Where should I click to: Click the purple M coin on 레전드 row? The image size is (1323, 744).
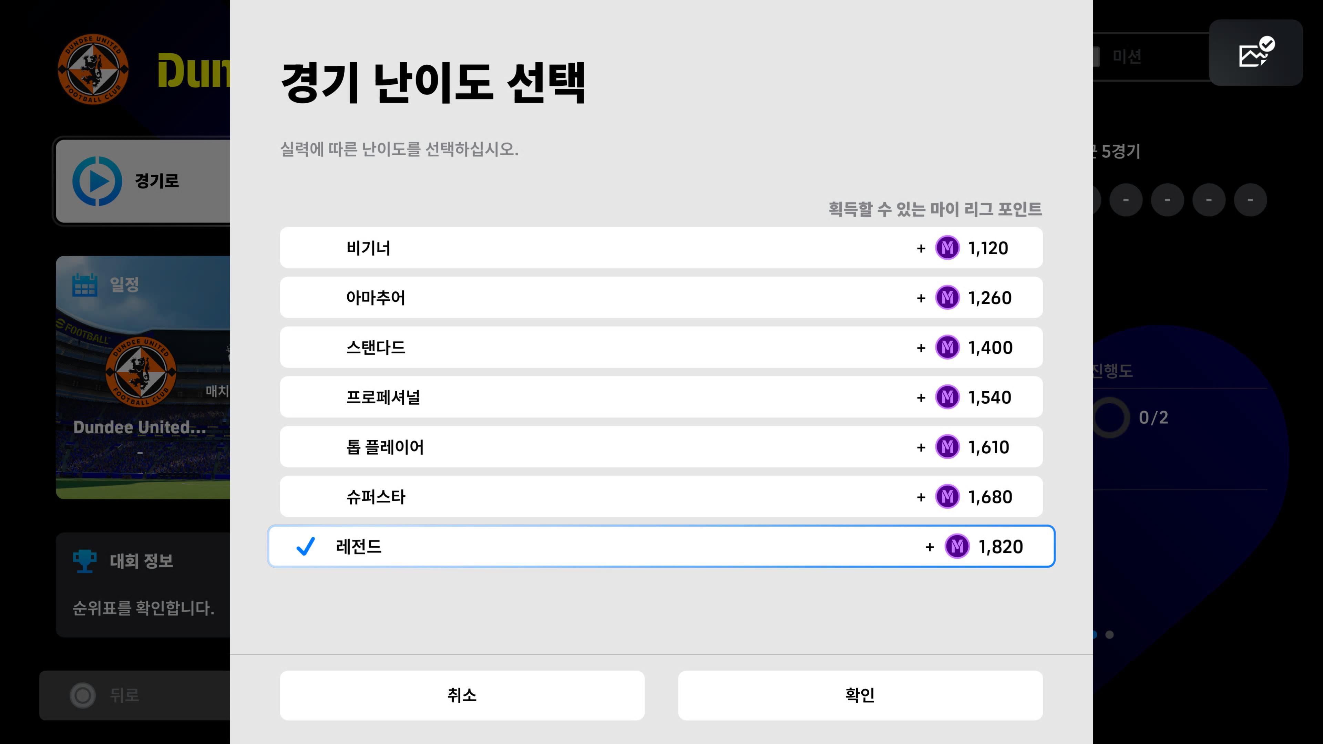click(x=957, y=546)
